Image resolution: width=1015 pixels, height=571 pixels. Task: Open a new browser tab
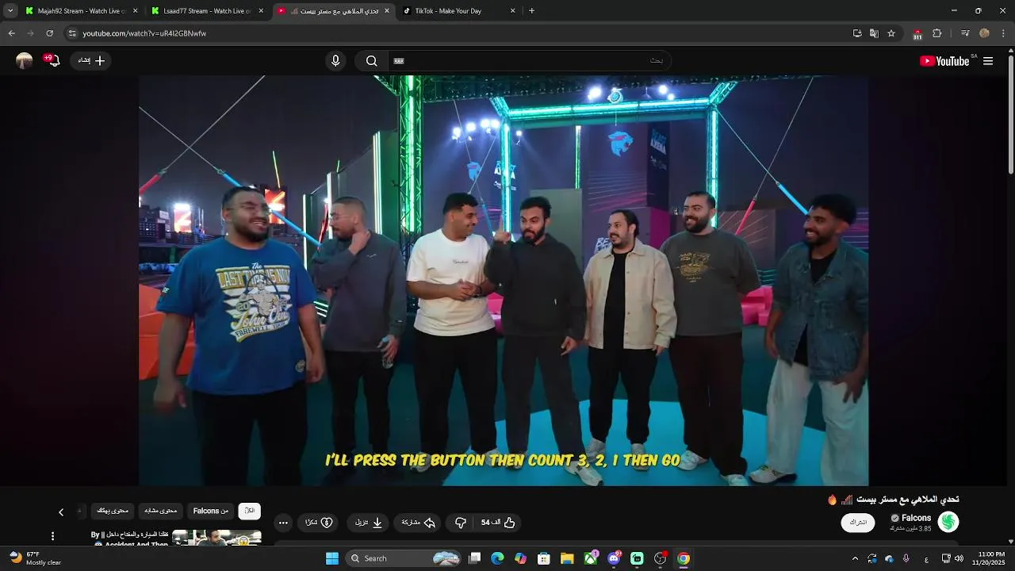(x=531, y=11)
